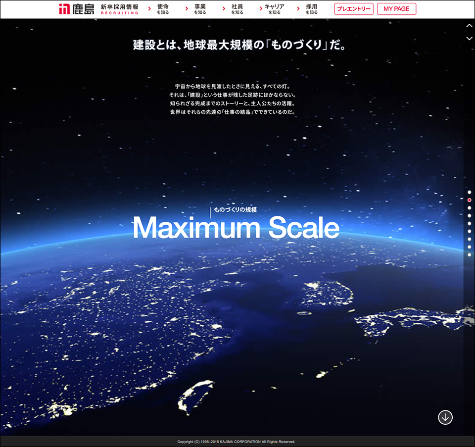The height and width of the screenshot is (447, 475).
Task: Select the fifth page indicator dot
Action: tap(469, 223)
